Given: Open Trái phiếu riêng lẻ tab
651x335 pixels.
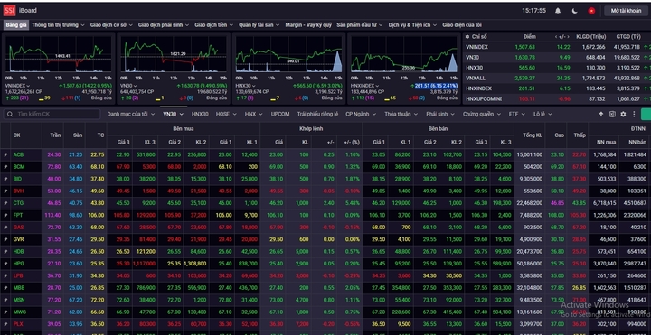Looking at the screenshot, I should 317,114.
